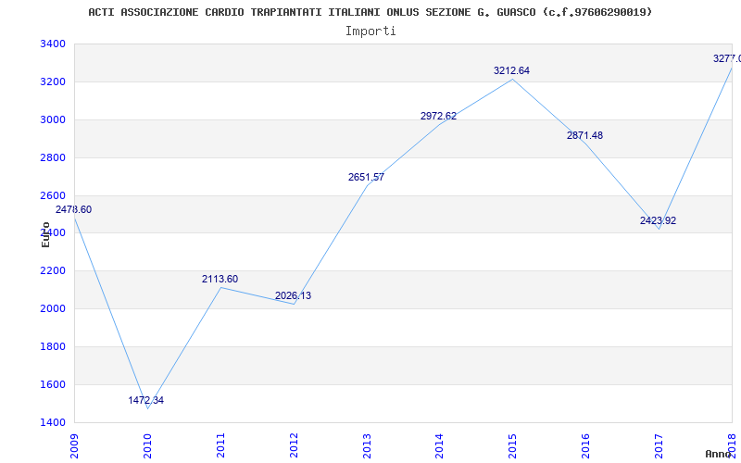
Task: Click y-axis tick 2400
Action: point(53,233)
